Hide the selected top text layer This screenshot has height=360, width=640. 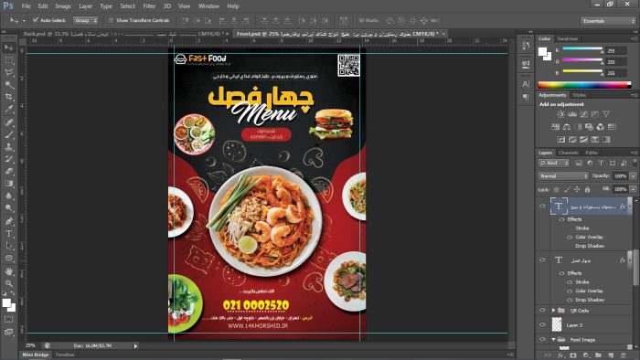542,206
